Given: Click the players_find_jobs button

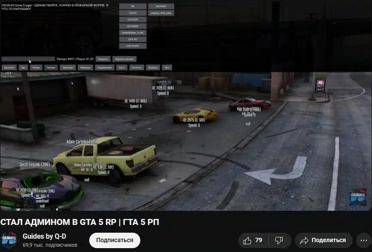Looking at the screenshot, I should (161, 13).
